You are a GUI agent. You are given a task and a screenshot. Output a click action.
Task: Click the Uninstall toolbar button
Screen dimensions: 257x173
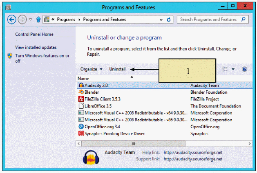click(117, 69)
